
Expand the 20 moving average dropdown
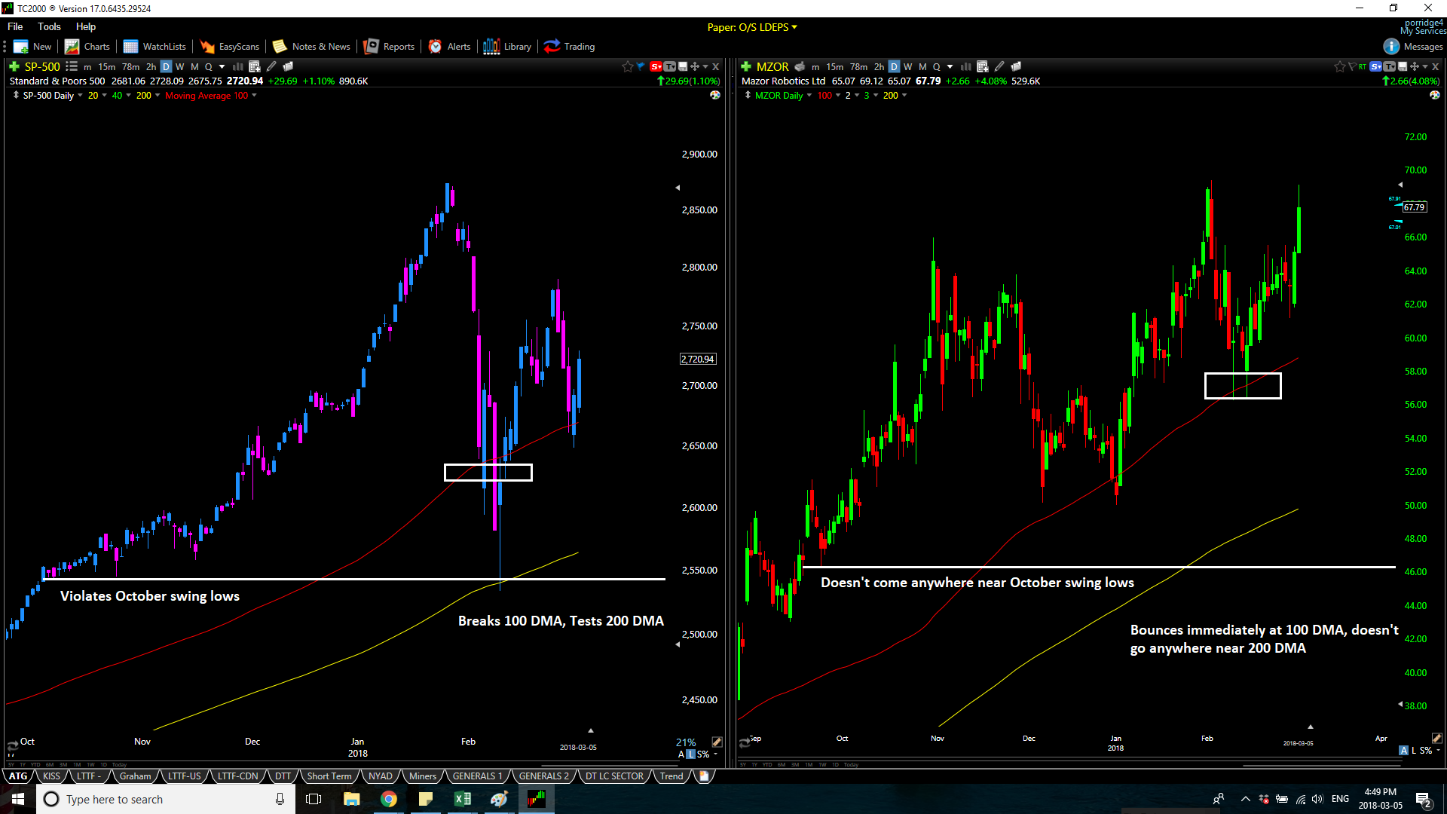point(104,95)
